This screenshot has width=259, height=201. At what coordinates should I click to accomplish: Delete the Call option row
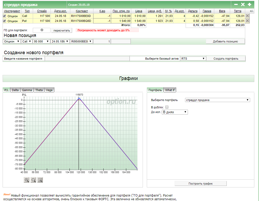[x=247, y=16]
